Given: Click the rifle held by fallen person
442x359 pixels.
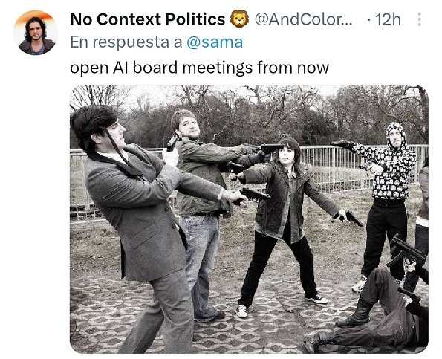Looking at the screenshot, I should (406, 253).
